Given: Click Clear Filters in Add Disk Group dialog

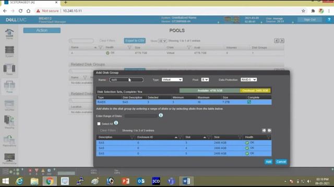Looking at the screenshot, I should 108,130.
